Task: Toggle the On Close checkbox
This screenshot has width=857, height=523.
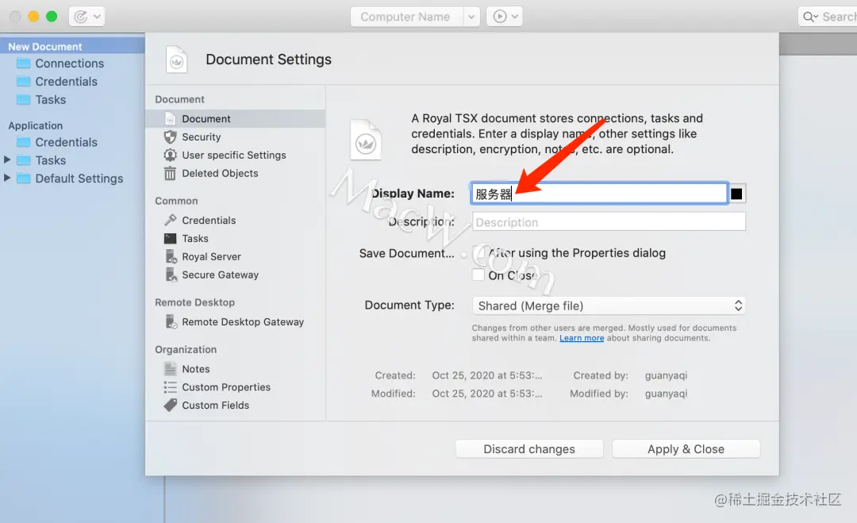Action: (478, 275)
